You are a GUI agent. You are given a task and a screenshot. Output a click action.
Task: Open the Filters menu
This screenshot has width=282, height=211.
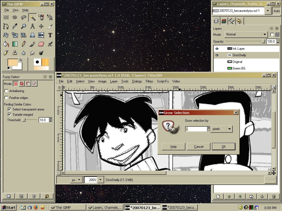click(149, 81)
